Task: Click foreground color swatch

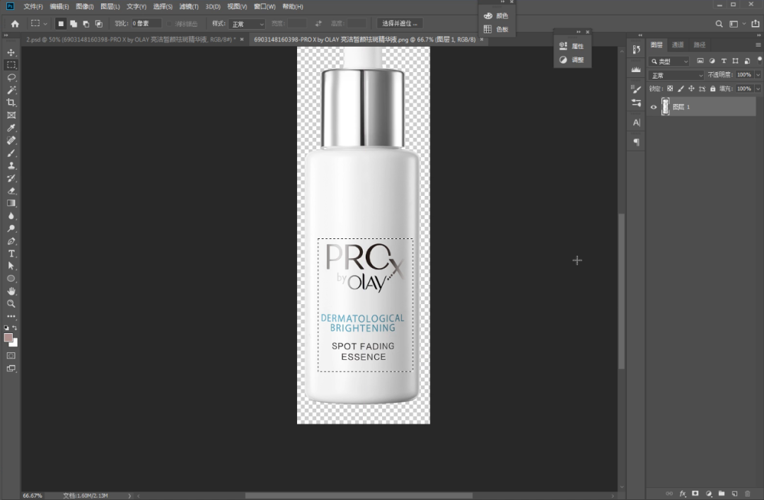Action: (x=8, y=338)
